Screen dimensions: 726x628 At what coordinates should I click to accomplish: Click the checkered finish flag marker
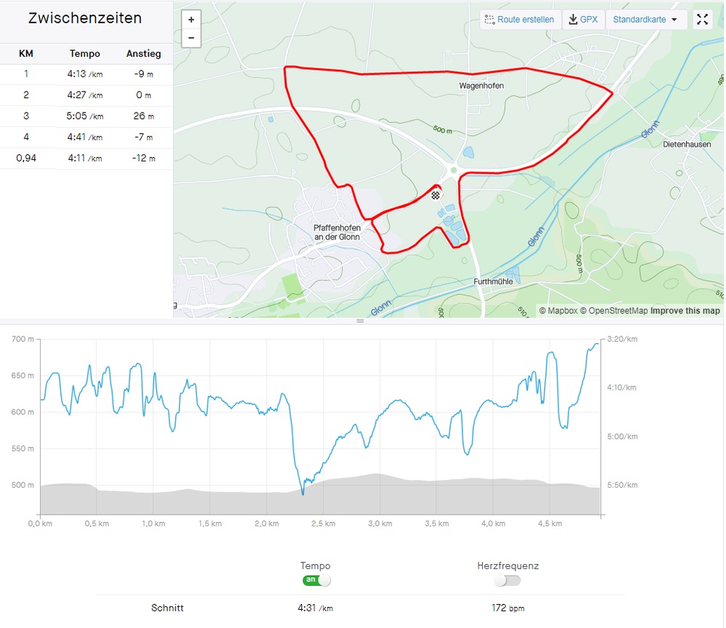coord(436,195)
